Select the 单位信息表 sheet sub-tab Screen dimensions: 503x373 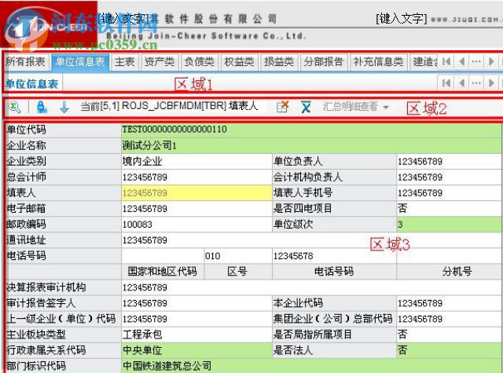[x=32, y=84]
